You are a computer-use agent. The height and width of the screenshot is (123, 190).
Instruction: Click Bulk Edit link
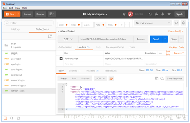pos(168,53)
